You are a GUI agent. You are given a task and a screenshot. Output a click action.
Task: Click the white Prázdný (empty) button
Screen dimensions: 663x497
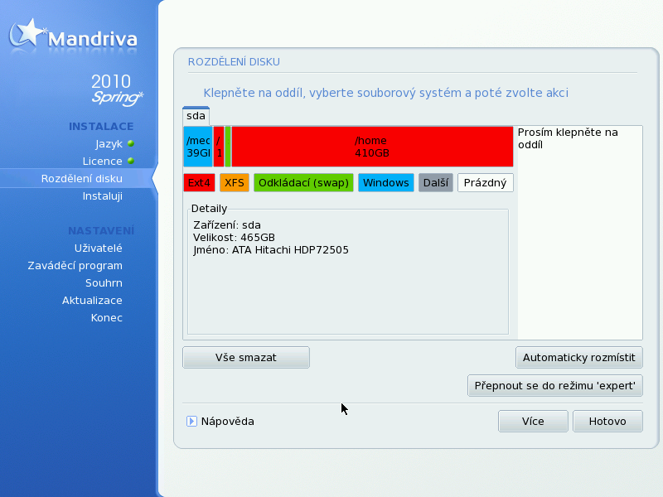click(x=486, y=183)
